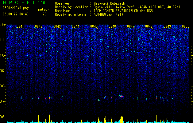193x123 pixels.
Task: Click the 0.6 kHz axis label
Action: click(3, 117)
